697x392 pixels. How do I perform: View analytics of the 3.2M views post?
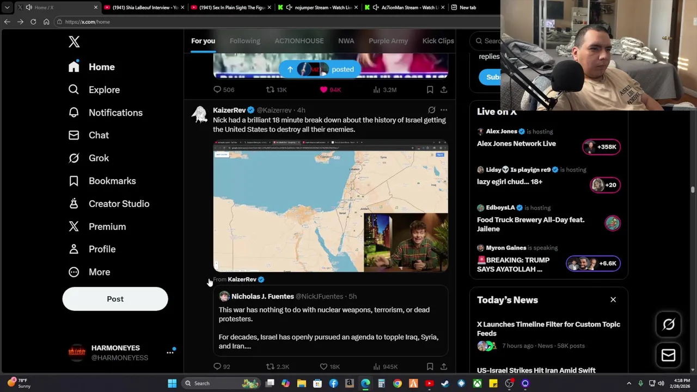coord(384,90)
